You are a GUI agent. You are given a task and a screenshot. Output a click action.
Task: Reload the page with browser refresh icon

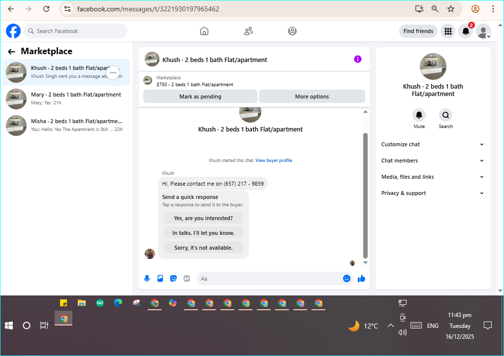point(46,9)
